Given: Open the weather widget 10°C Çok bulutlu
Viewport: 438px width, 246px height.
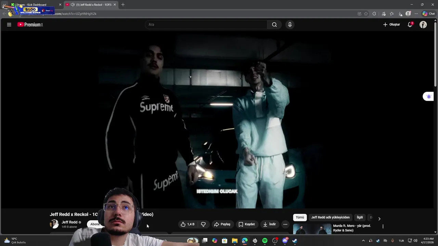Looking at the screenshot, I should (x=15, y=241).
